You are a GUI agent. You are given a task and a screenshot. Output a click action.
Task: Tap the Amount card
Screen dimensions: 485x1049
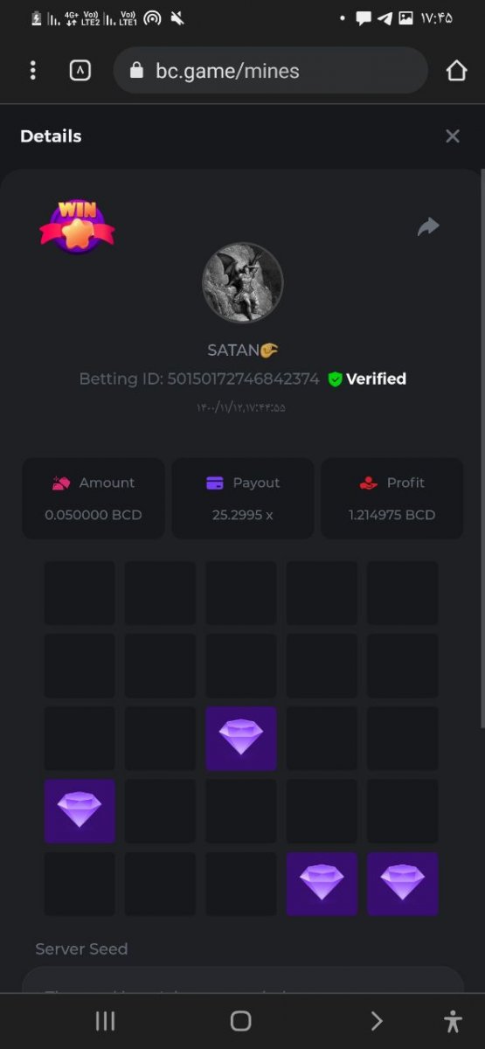(x=94, y=498)
